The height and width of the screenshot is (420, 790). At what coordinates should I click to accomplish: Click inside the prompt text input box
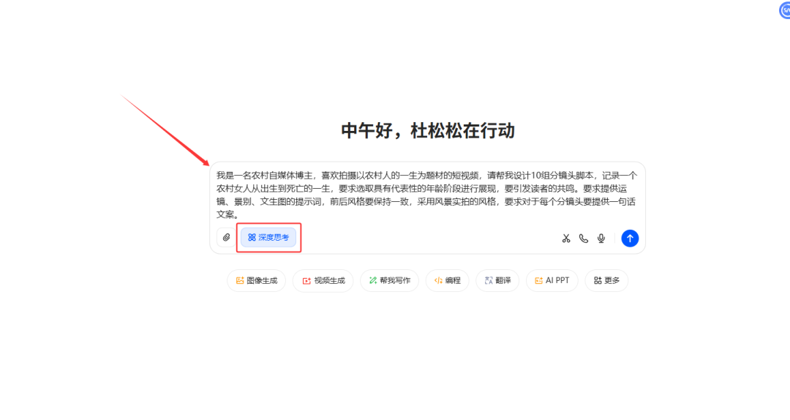[427, 195]
